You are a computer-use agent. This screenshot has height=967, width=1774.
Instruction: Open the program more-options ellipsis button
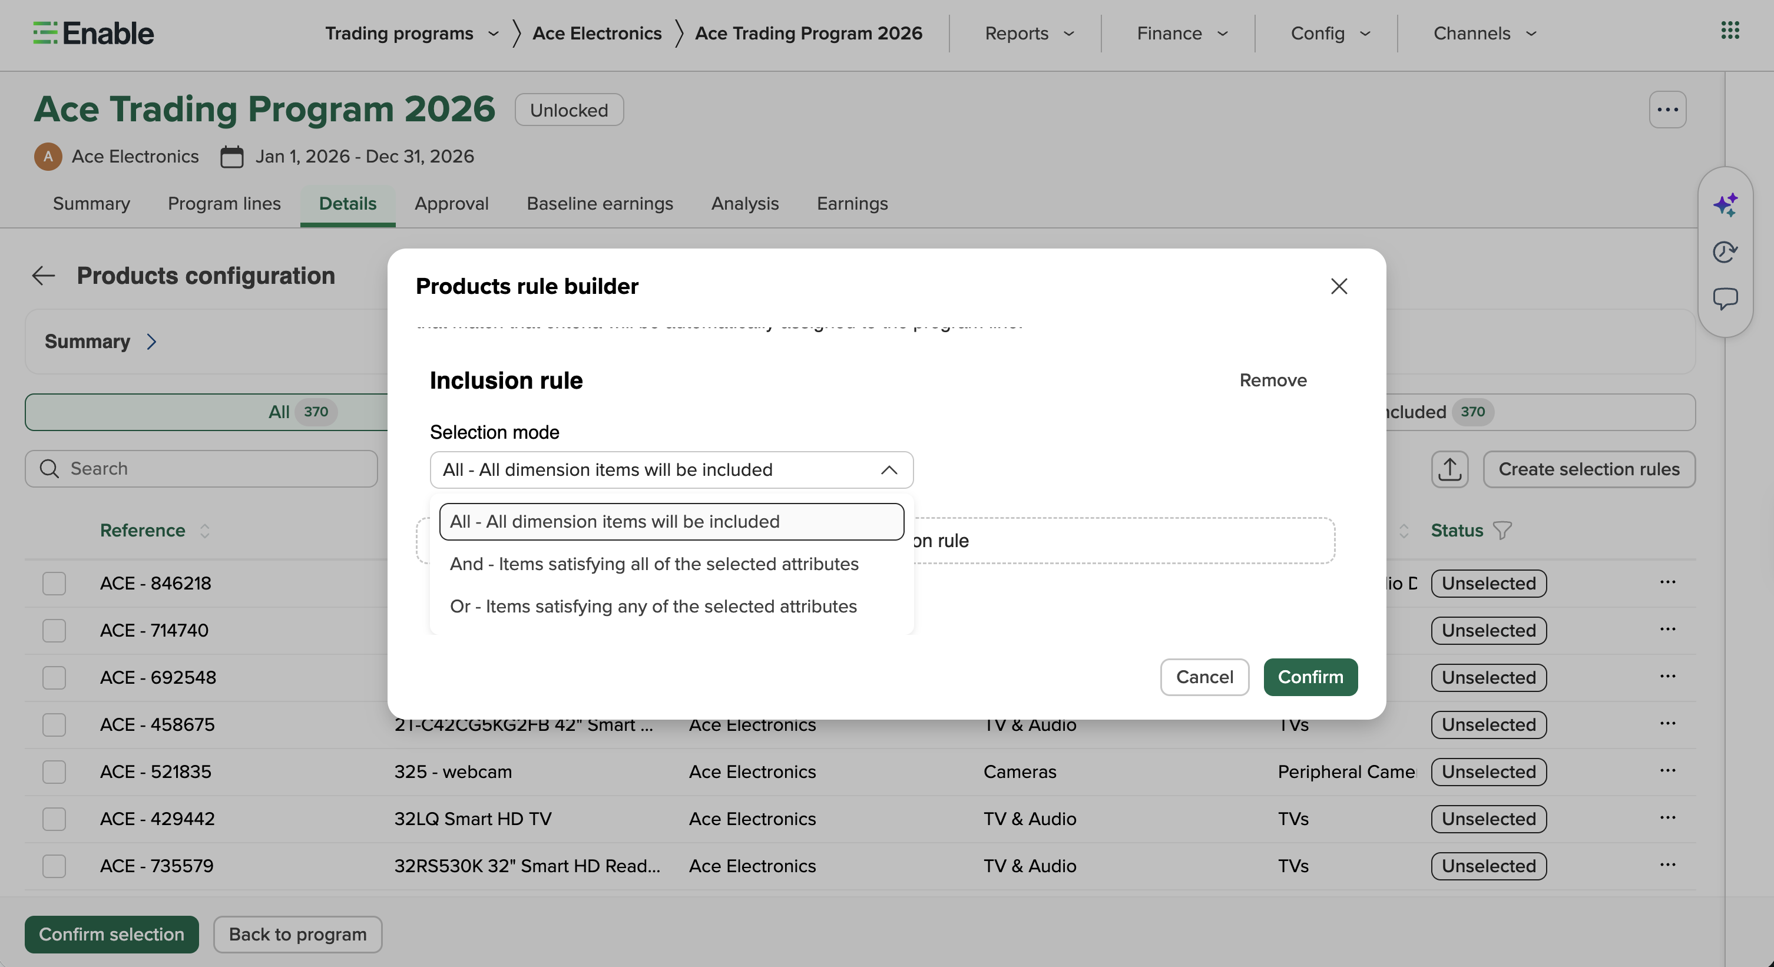1667,110
